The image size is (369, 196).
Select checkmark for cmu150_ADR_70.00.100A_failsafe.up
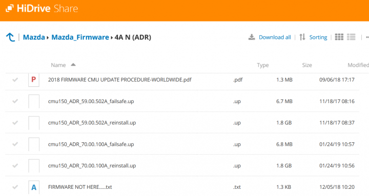click(15, 144)
